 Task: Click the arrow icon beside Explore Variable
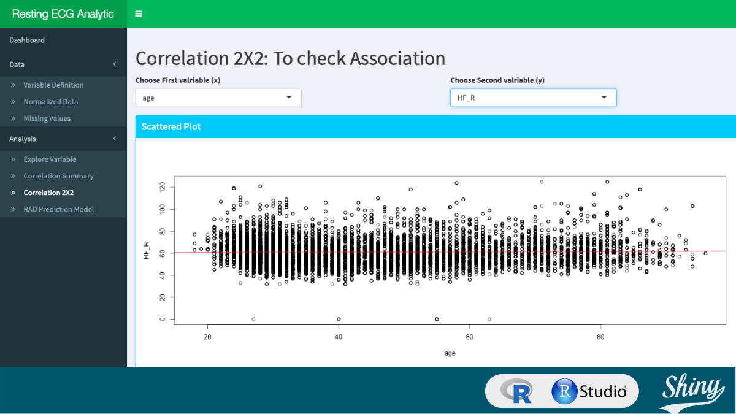click(13, 159)
